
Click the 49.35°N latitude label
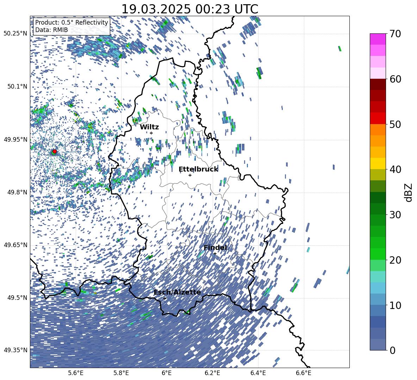tap(15, 350)
